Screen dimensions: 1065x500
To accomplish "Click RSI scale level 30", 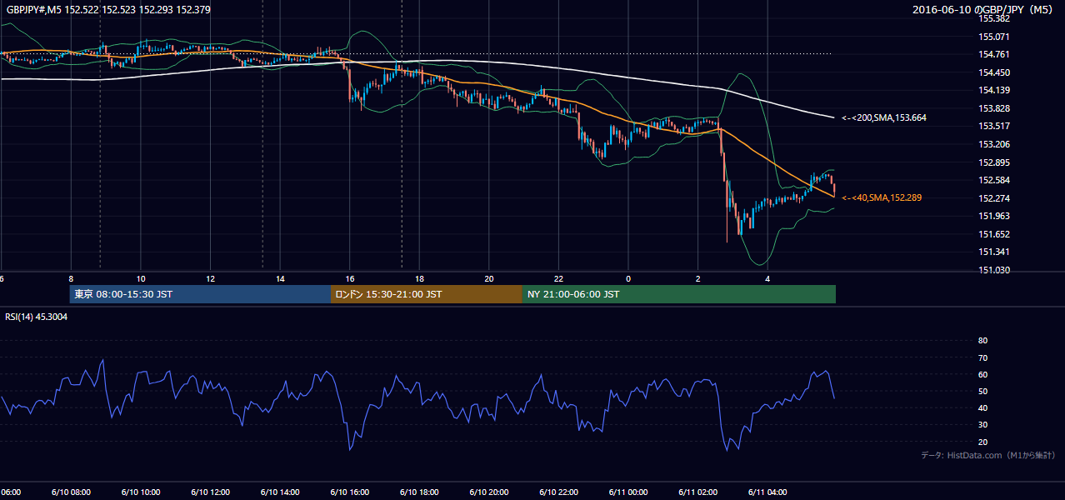I will [982, 425].
